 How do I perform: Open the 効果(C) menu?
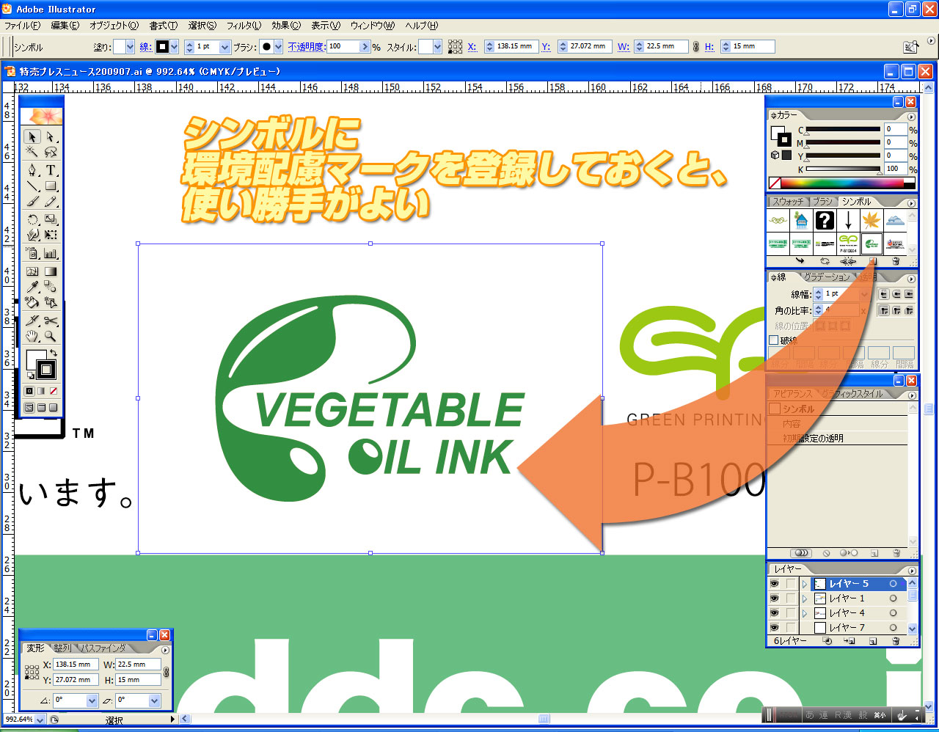point(286,25)
